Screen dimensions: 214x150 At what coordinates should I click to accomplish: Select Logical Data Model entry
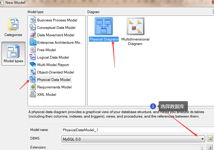53,57
